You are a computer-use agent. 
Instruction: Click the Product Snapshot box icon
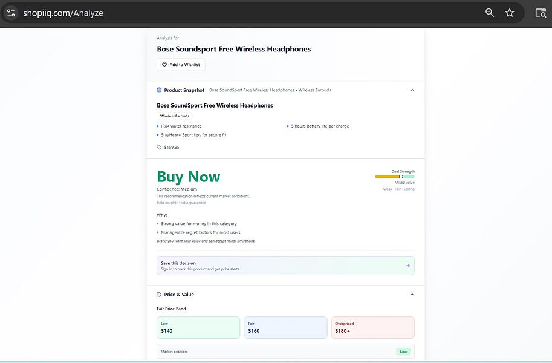click(x=159, y=90)
